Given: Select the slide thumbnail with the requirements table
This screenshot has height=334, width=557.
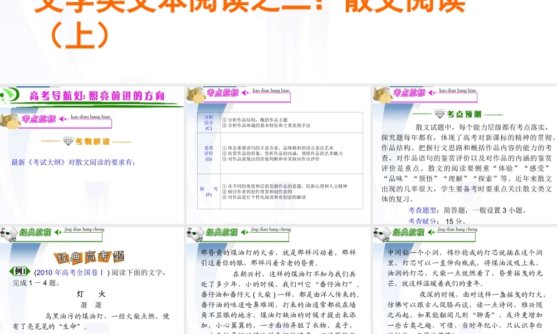Looking at the screenshot, I should coord(278,155).
